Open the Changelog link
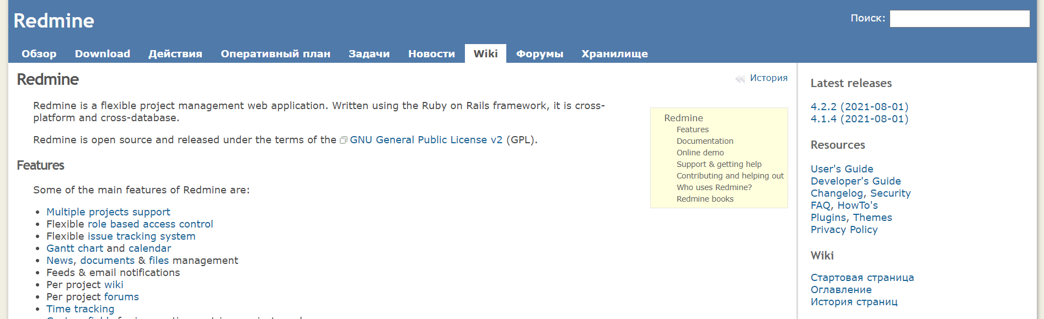This screenshot has height=319, width=1044. (x=837, y=193)
